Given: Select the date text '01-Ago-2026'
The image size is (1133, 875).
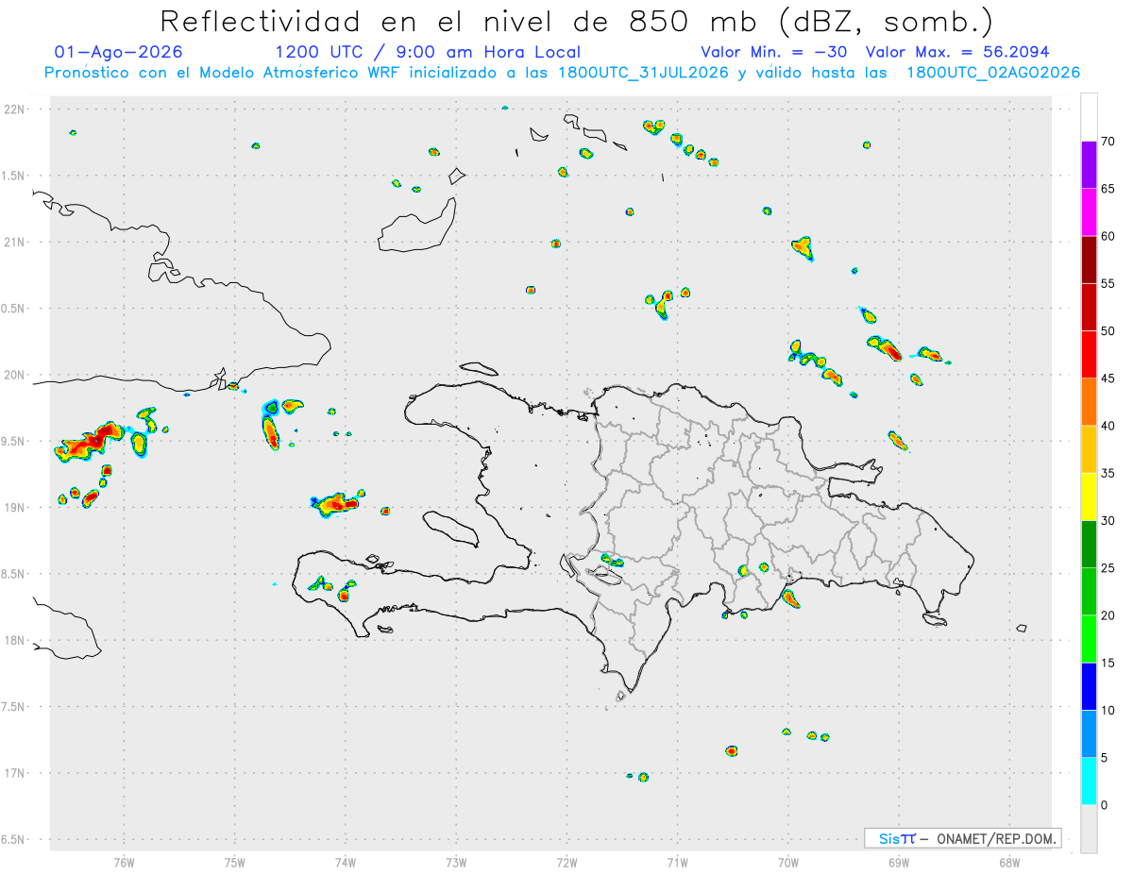Looking at the screenshot, I should [119, 52].
